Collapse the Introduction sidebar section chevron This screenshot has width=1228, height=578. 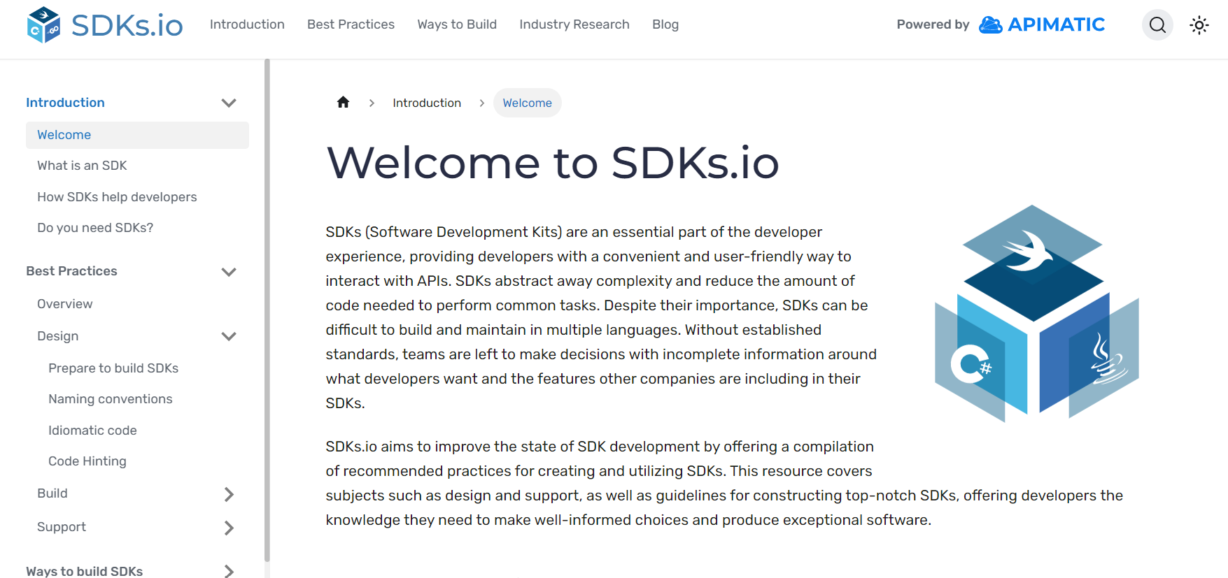(x=229, y=103)
